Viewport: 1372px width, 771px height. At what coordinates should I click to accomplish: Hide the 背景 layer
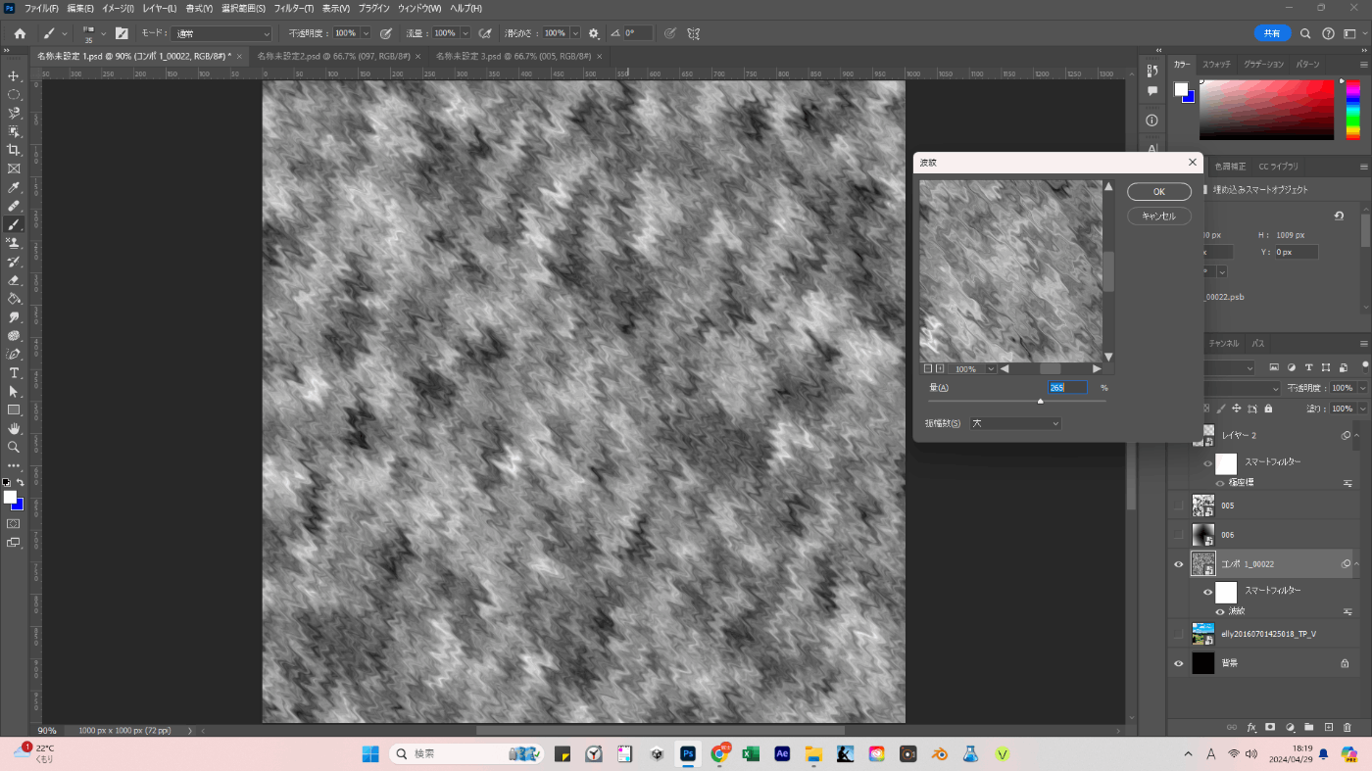pos(1178,663)
